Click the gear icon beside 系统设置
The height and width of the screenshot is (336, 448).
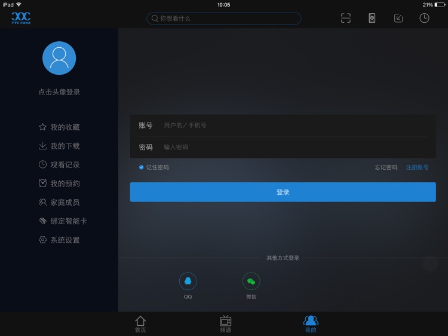[x=42, y=240]
